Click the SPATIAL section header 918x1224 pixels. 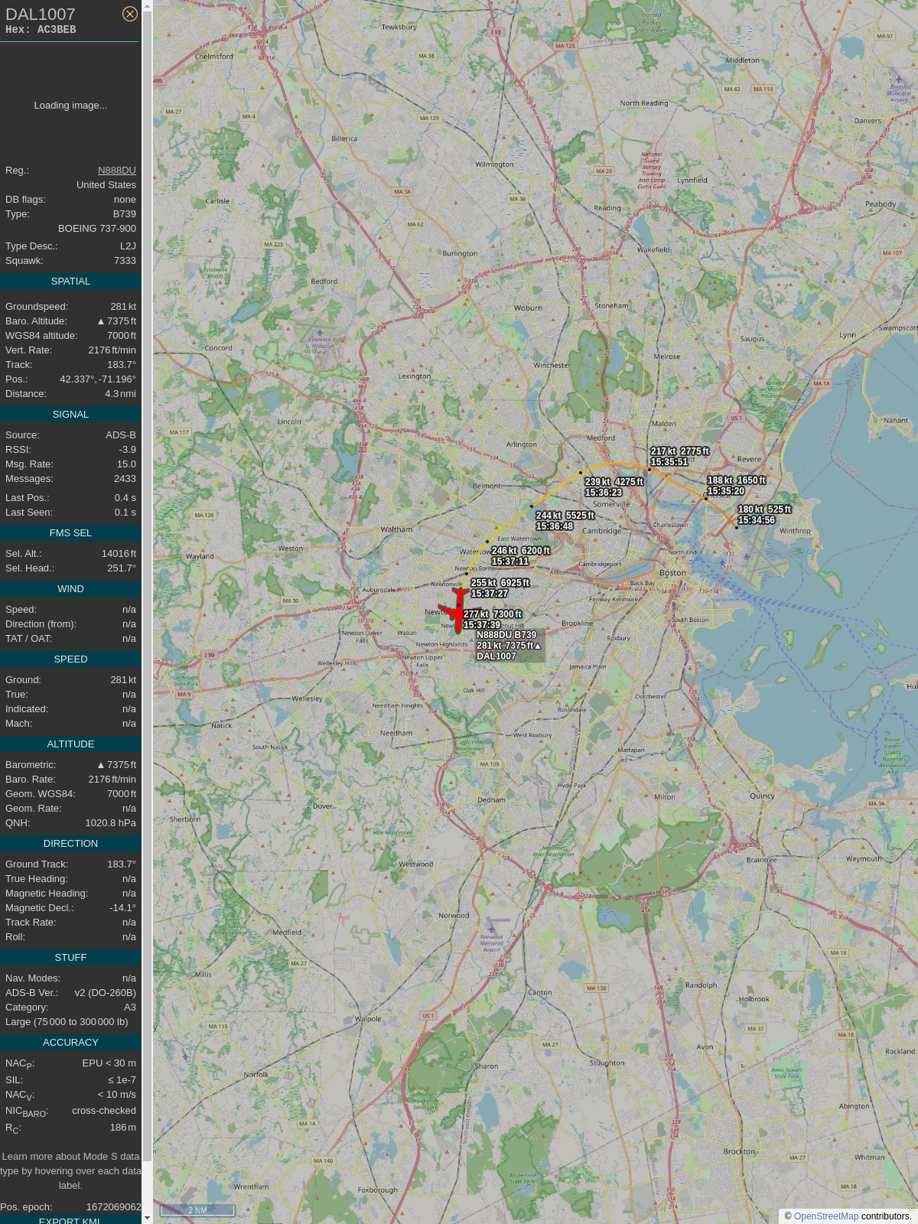pyautogui.click(x=70, y=282)
